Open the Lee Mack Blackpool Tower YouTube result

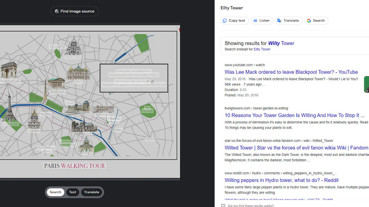click(x=291, y=72)
